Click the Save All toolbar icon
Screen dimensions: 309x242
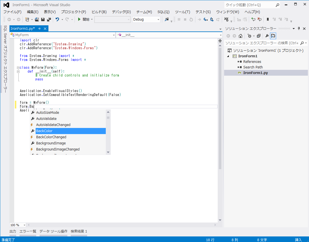(49, 19)
